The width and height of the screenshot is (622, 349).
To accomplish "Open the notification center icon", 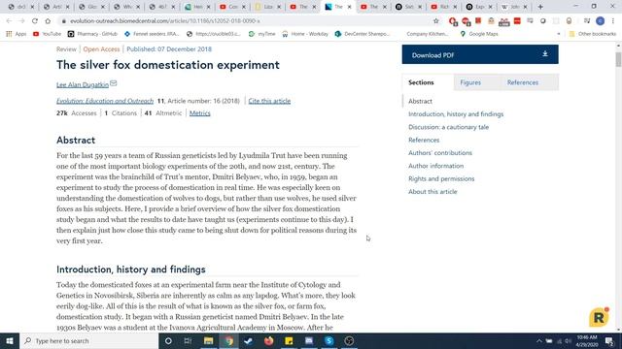I will click(609, 340).
